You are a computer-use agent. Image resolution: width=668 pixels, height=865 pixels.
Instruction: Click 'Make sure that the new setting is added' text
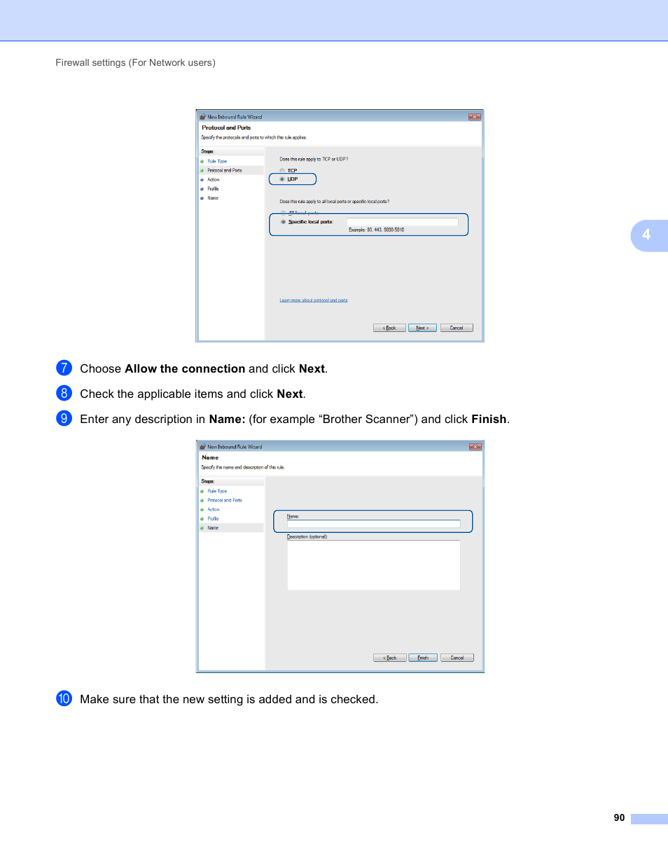coord(229,699)
